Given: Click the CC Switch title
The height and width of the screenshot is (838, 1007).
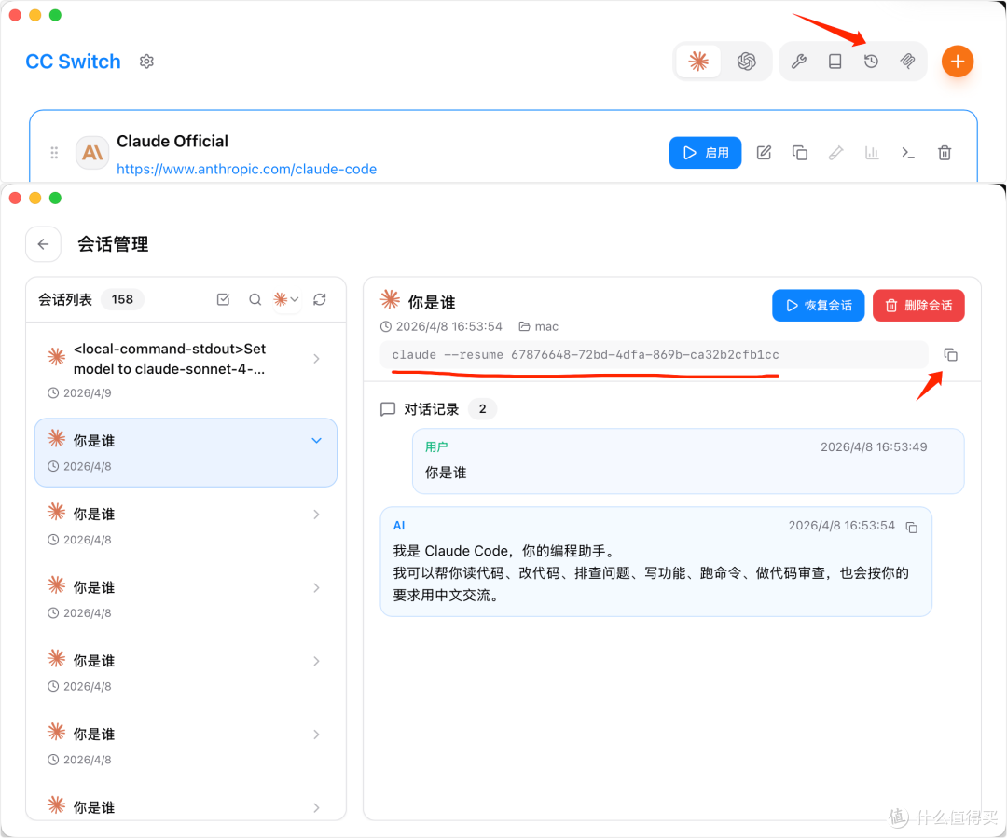Looking at the screenshot, I should tap(74, 62).
